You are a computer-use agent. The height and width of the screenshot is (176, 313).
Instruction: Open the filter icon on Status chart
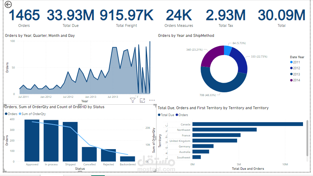click(133, 100)
